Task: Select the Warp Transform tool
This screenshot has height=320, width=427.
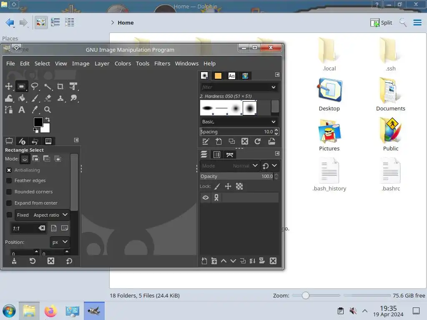Action: 9,98
